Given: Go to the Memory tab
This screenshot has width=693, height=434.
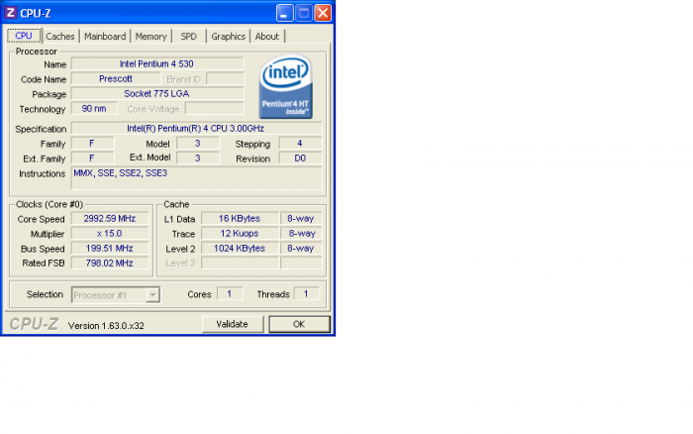Looking at the screenshot, I should (150, 37).
